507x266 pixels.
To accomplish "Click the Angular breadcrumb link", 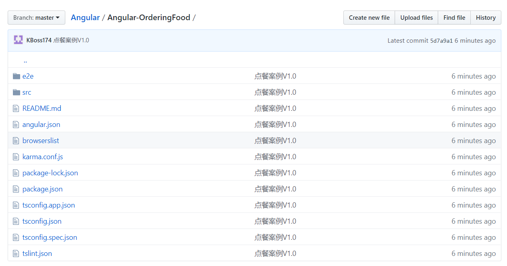I will click(x=85, y=17).
